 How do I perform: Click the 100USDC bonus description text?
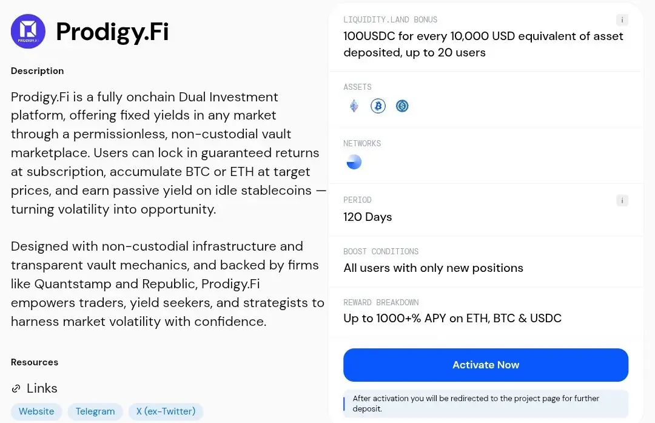pyautogui.click(x=483, y=44)
